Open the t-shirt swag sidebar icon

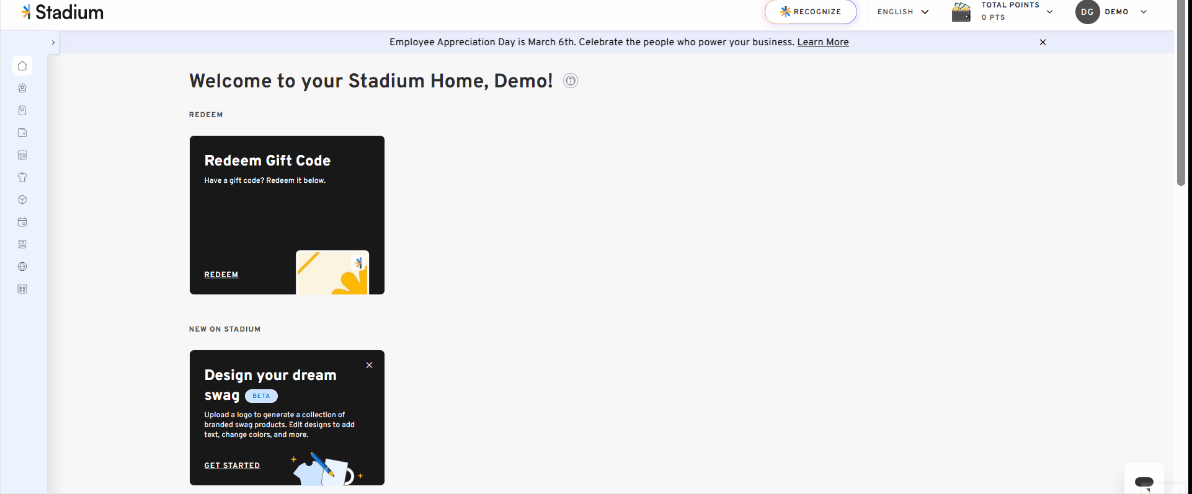tap(22, 177)
